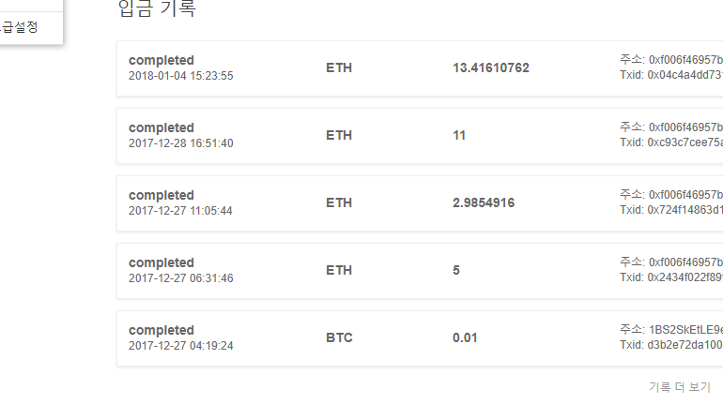Click 'completed' status on 2017-12-27 04:19:24 row

tap(162, 330)
